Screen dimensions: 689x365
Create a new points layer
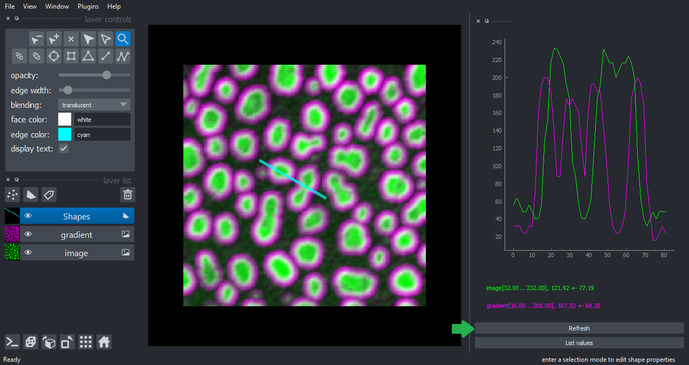[12, 195]
